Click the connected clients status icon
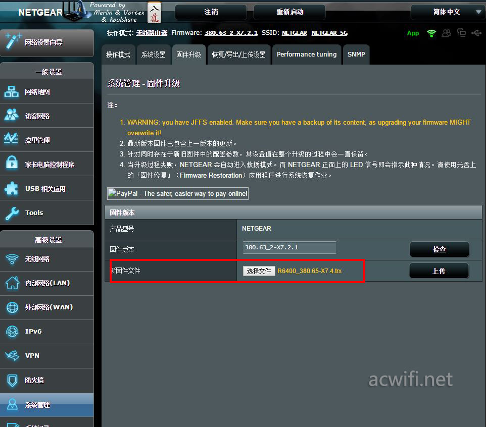The width and height of the screenshot is (486, 427). [446, 33]
